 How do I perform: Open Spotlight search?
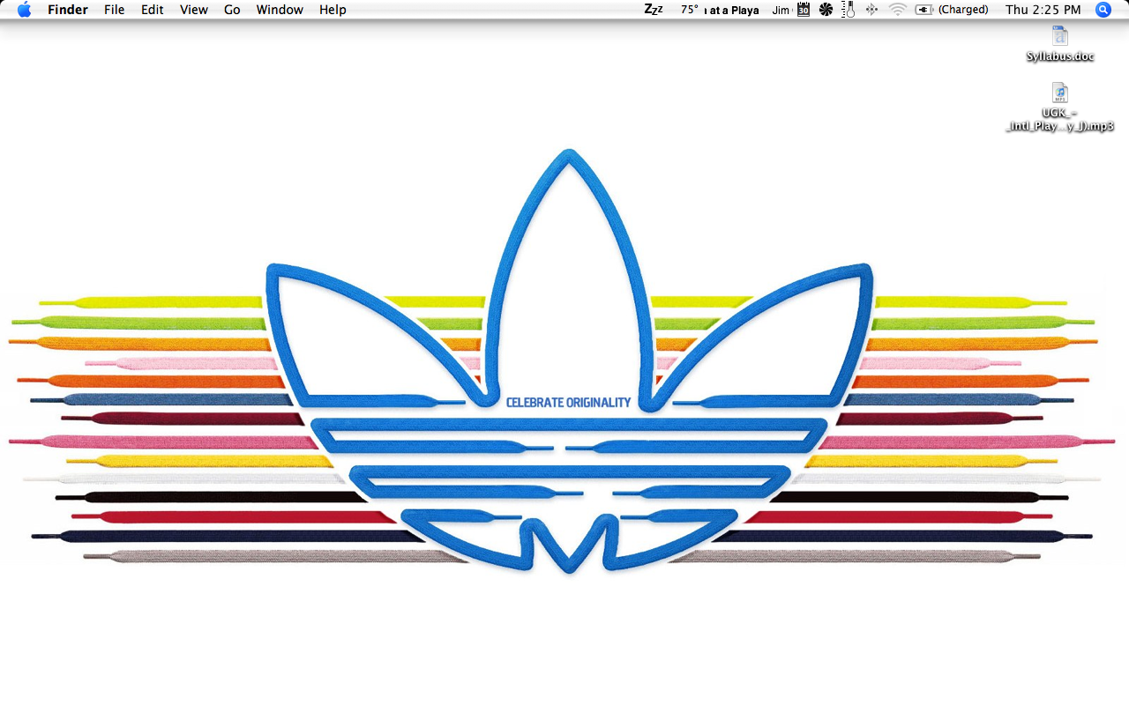click(x=1103, y=10)
